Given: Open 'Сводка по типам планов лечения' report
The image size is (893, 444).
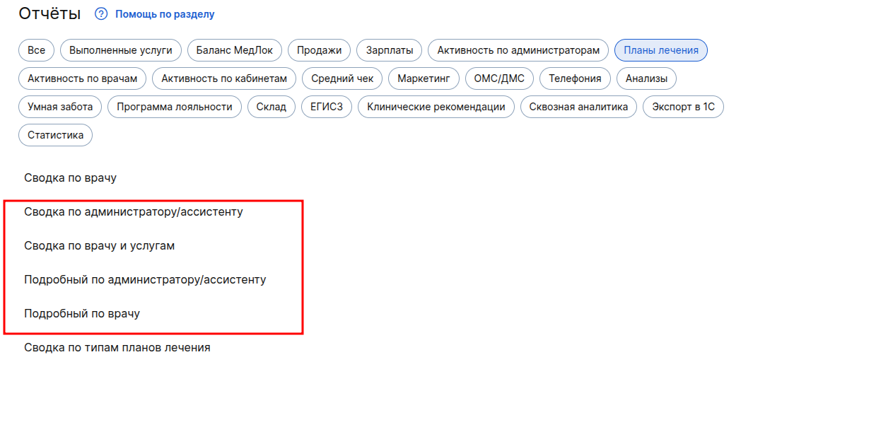Looking at the screenshot, I should pos(117,348).
